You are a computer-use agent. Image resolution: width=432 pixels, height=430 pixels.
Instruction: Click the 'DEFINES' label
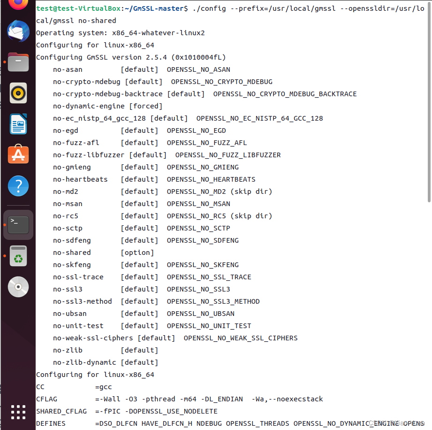pyautogui.click(x=51, y=423)
